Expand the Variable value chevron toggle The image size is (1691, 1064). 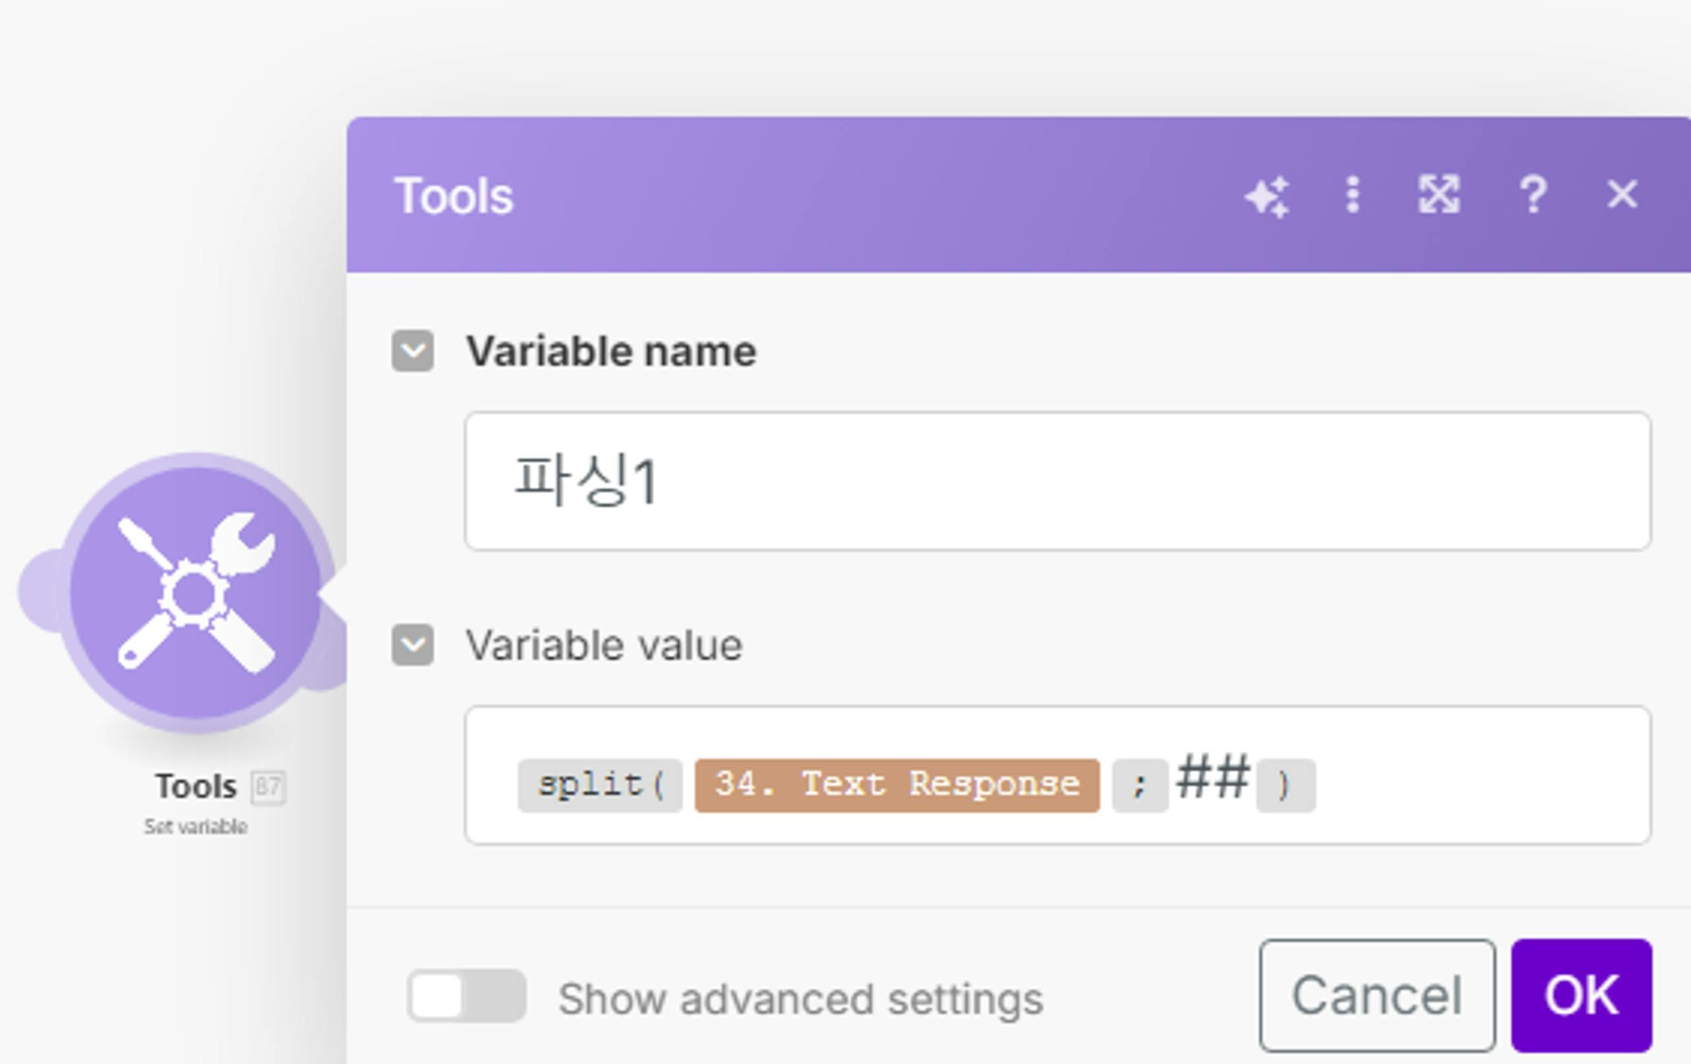412,644
